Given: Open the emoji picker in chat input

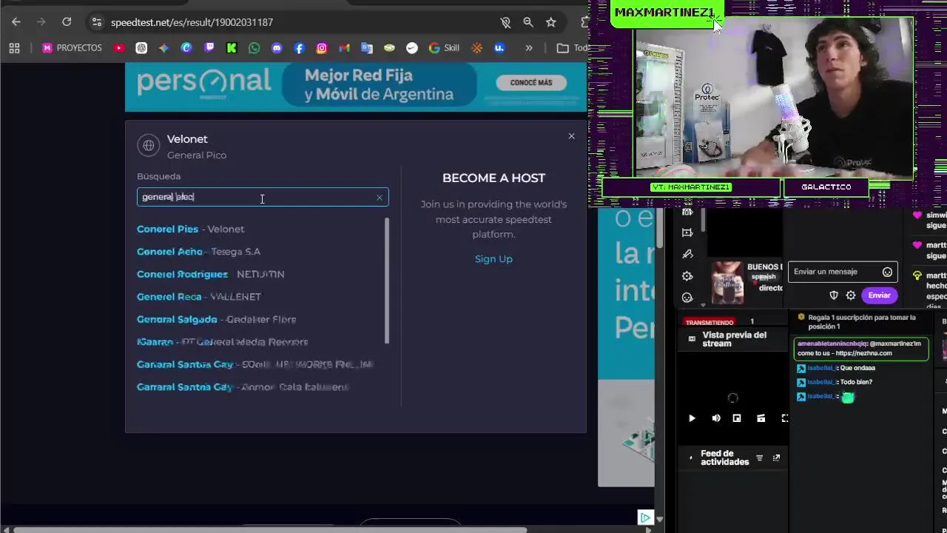Looking at the screenshot, I should pos(887,272).
